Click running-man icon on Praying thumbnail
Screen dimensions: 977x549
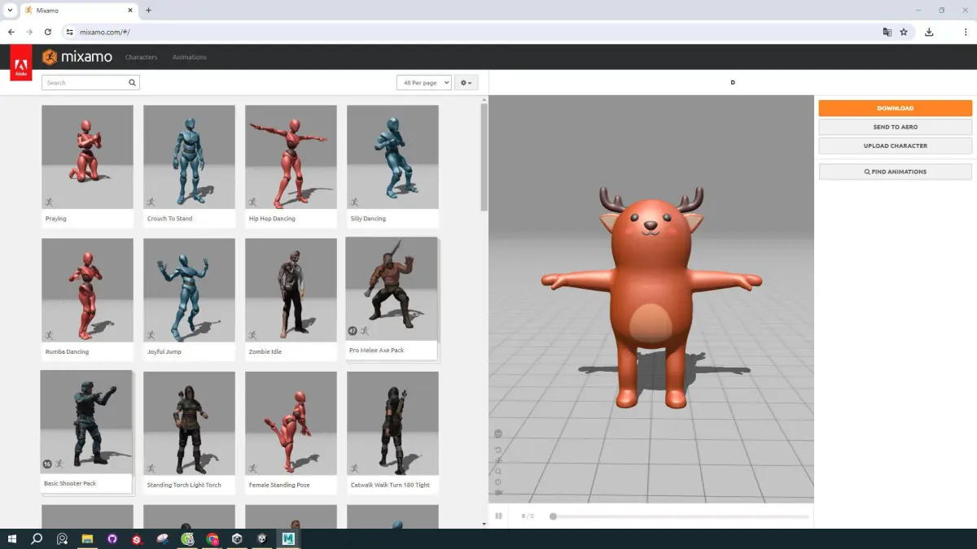pyautogui.click(x=49, y=202)
